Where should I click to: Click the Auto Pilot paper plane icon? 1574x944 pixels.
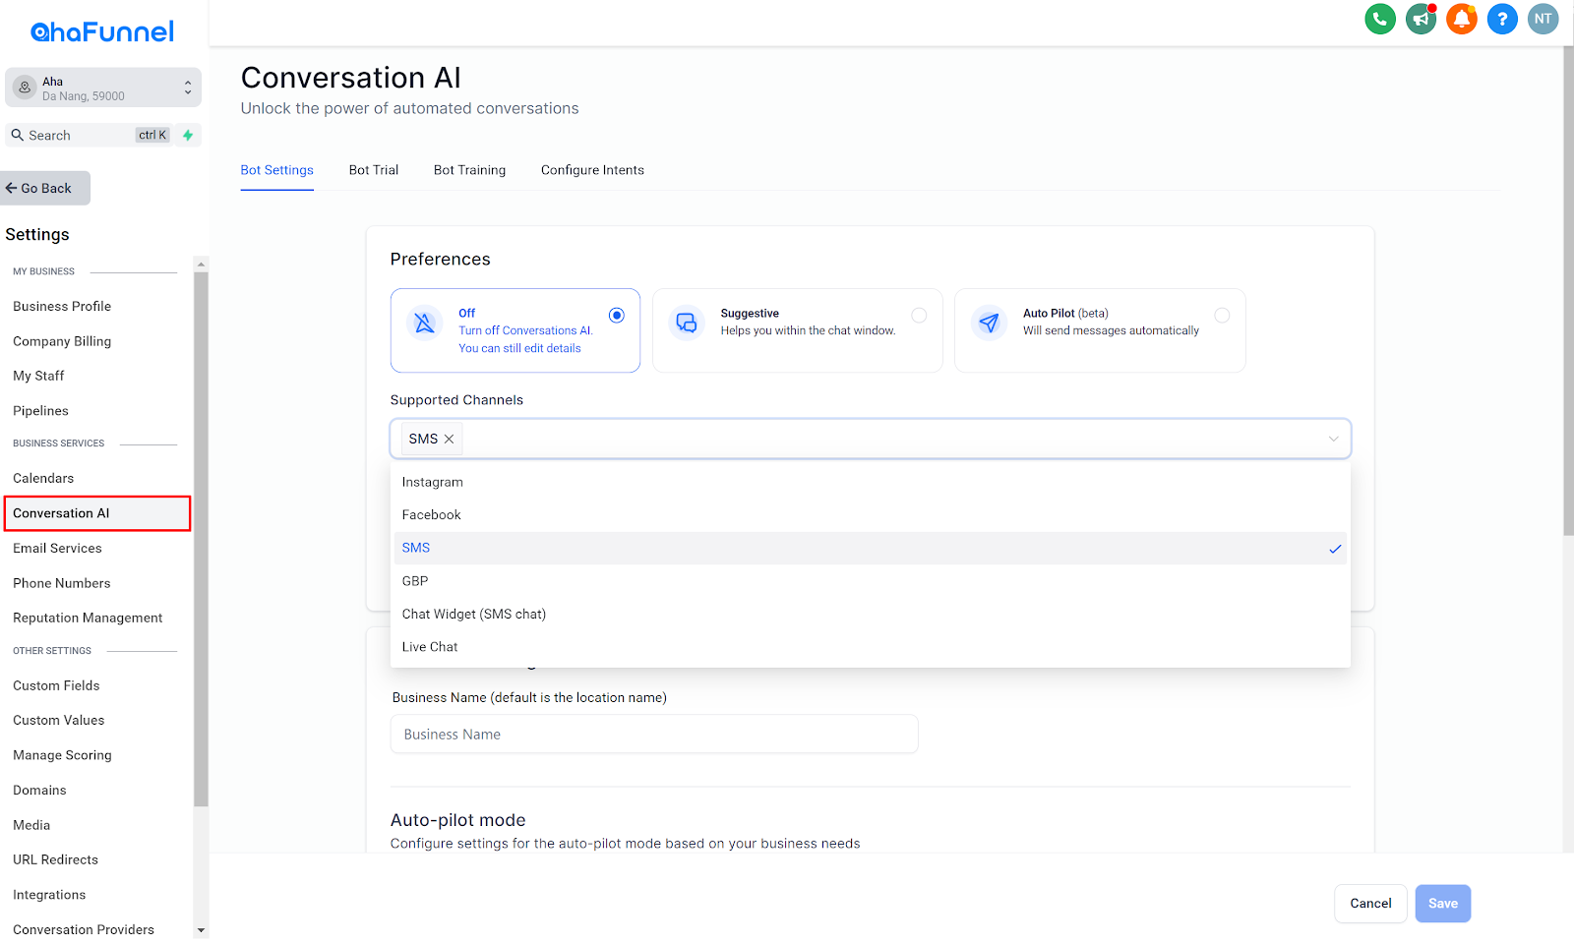[x=989, y=323]
